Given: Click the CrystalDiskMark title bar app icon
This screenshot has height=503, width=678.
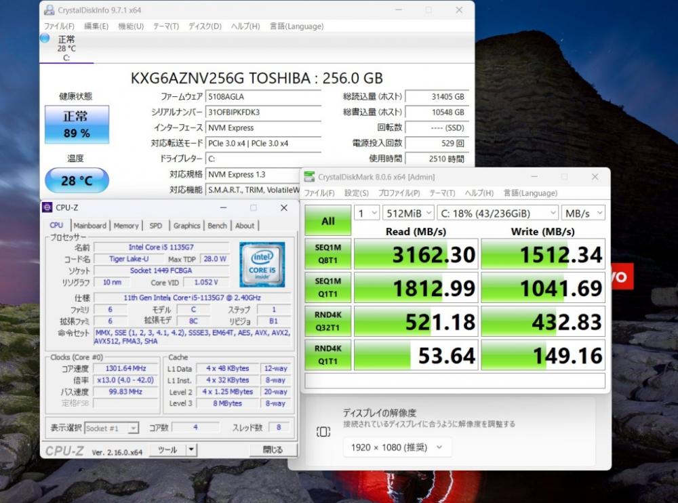Looking at the screenshot, I should click(x=309, y=177).
